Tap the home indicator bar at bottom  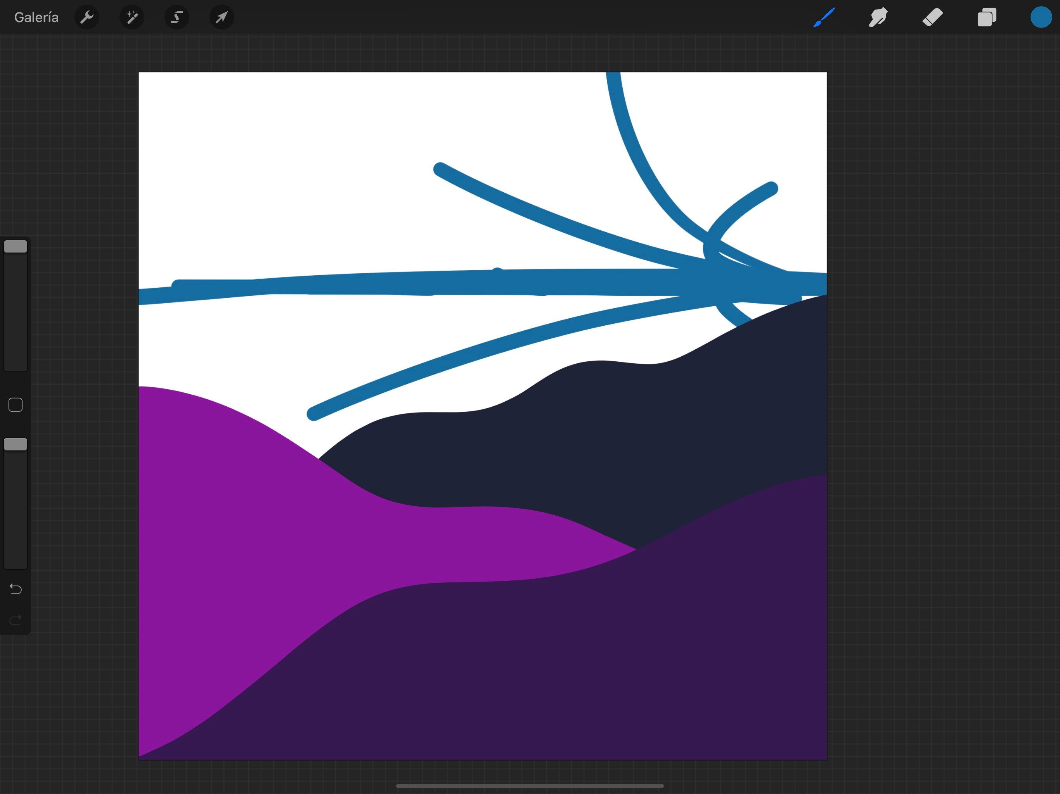coord(530,786)
